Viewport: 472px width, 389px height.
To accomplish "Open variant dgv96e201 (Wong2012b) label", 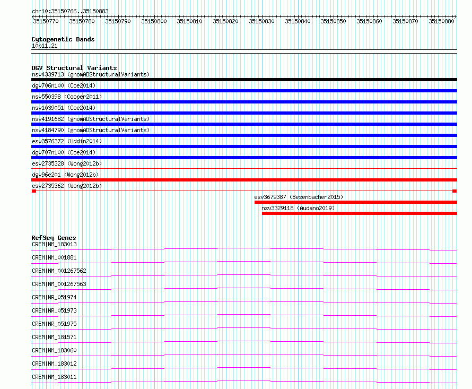I will coord(65,175).
